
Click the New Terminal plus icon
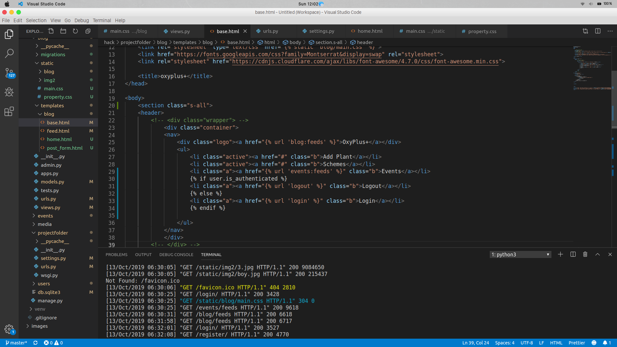(560, 254)
